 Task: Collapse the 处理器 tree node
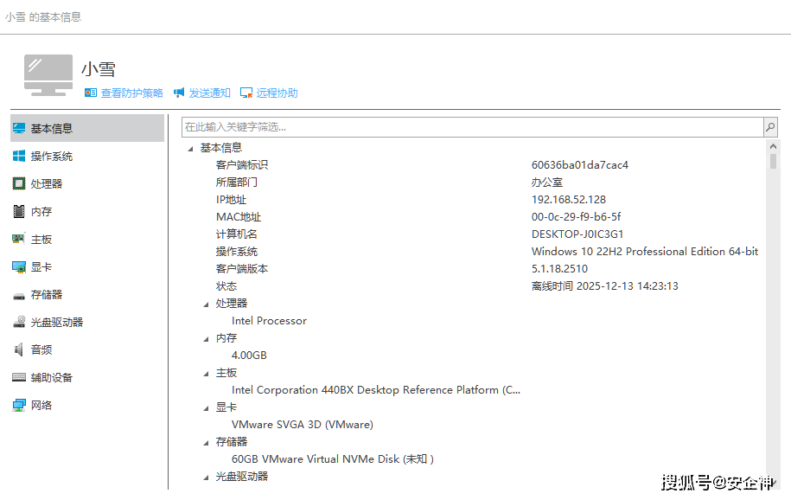click(206, 304)
